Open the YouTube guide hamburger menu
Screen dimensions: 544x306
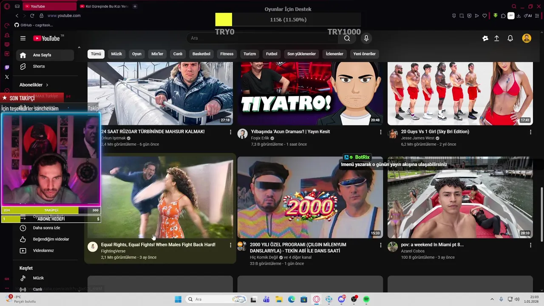(23, 38)
